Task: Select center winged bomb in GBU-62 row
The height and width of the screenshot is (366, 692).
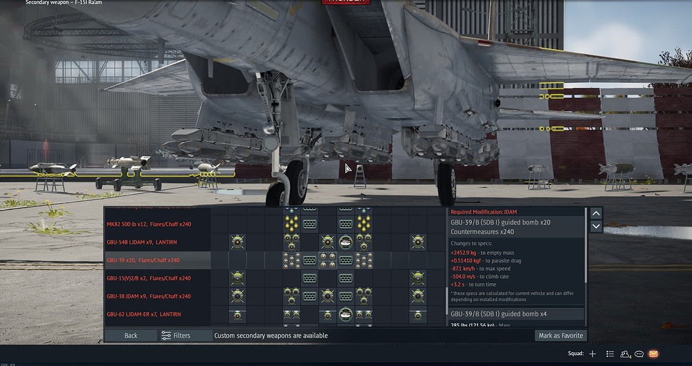Action: click(327, 314)
